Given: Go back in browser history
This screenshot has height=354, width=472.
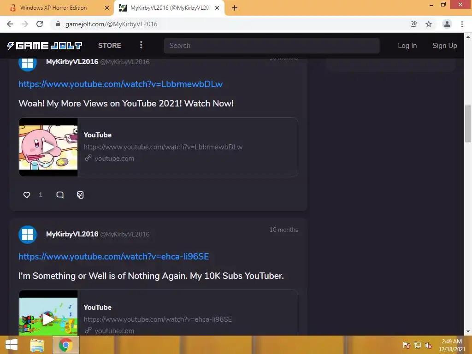Looking at the screenshot, I should point(10,24).
